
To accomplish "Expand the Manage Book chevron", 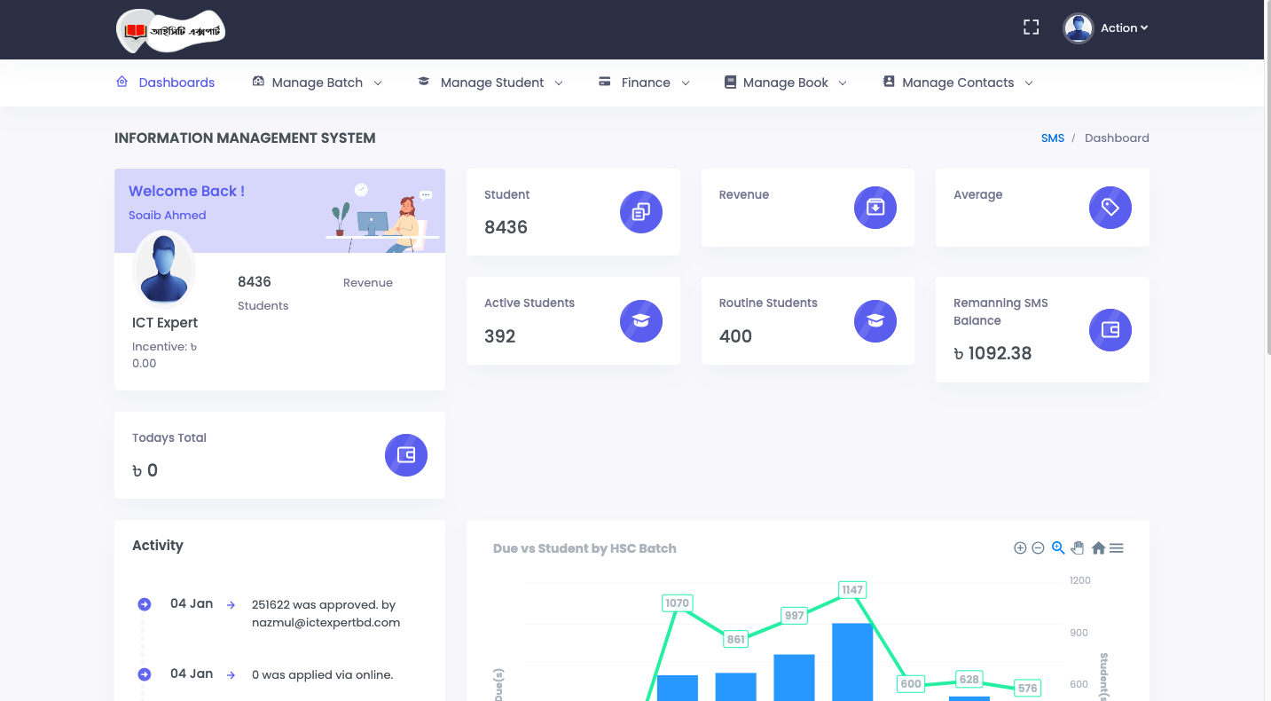I will click(843, 83).
